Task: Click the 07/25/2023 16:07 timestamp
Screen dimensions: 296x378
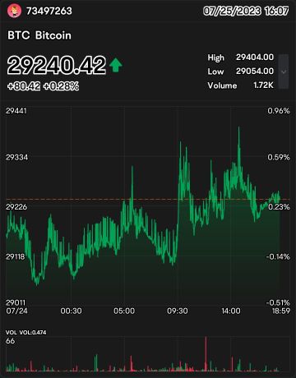Action: pyautogui.click(x=246, y=12)
